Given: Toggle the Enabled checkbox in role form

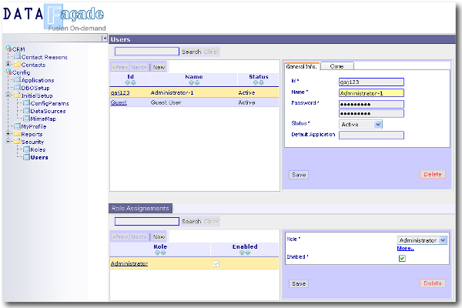Looking at the screenshot, I should 402,259.
